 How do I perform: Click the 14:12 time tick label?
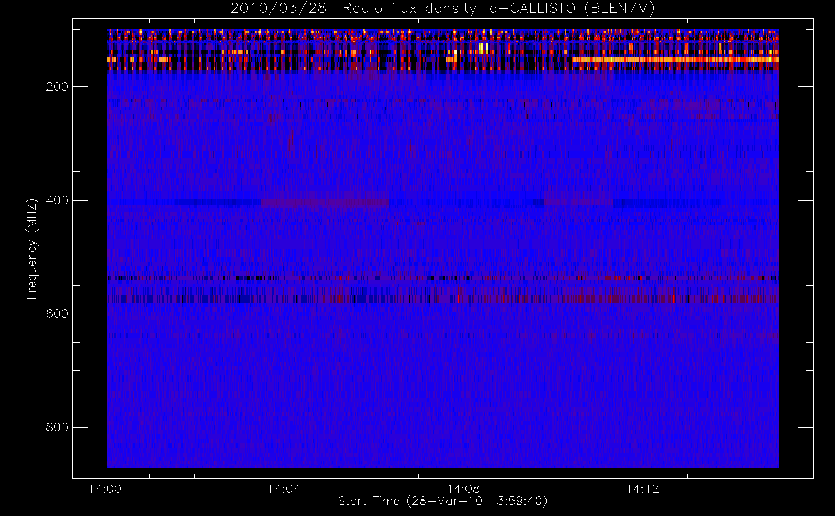(x=643, y=489)
